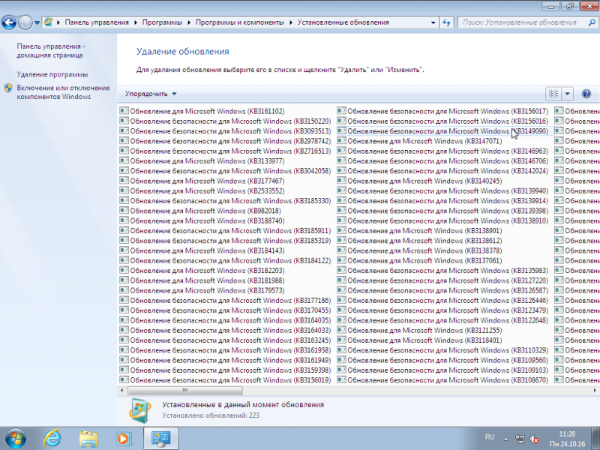Expand arrow after 'Программы и компоненты' breadcrumb
The height and width of the screenshot is (450, 600).
tap(291, 22)
